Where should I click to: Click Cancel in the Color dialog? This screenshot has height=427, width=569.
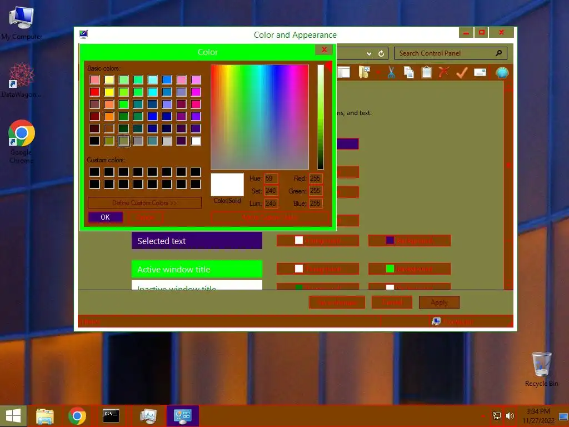tap(145, 217)
